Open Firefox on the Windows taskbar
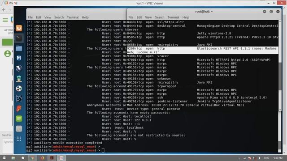Screen dimensions: 287x161 [42, 158]
